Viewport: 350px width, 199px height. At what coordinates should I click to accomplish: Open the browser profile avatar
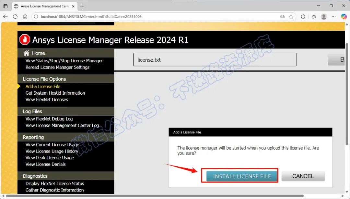coord(324,16)
